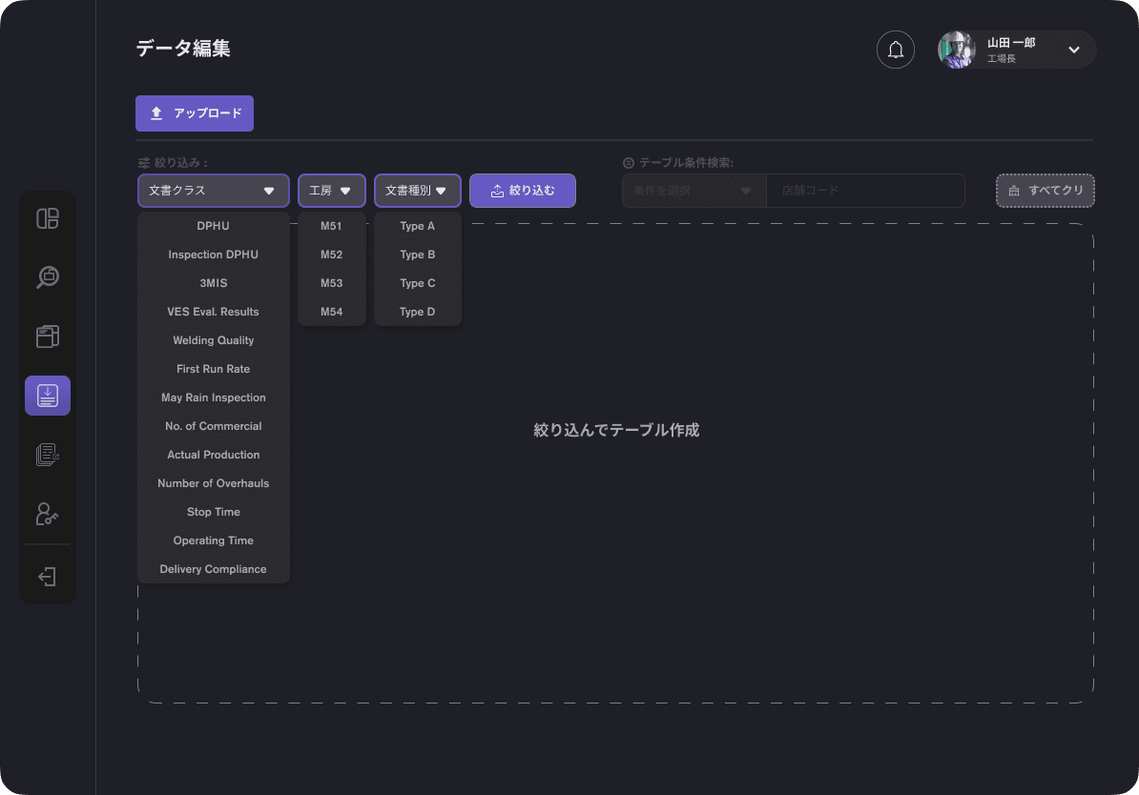The width and height of the screenshot is (1139, 795).
Task: Click the logout icon at sidebar bottom
Action: [48, 575]
